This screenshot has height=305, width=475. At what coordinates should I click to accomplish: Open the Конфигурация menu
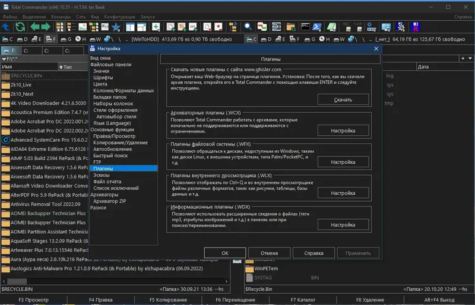pyautogui.click(x=119, y=17)
